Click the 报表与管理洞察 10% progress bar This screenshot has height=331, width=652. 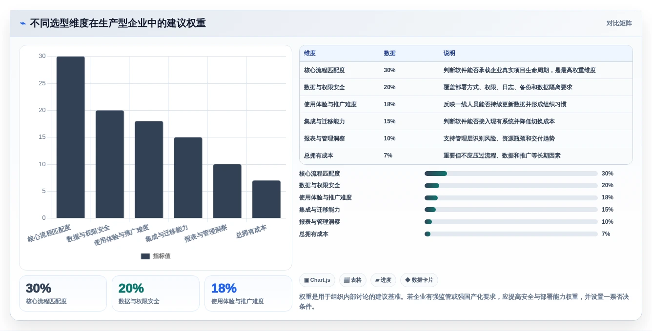coord(511,222)
